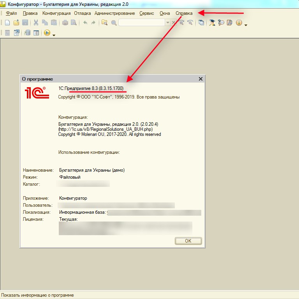The width and height of the screenshot is (299, 299).
Task: Click the Save diskette icon
Action: pos(25,23)
